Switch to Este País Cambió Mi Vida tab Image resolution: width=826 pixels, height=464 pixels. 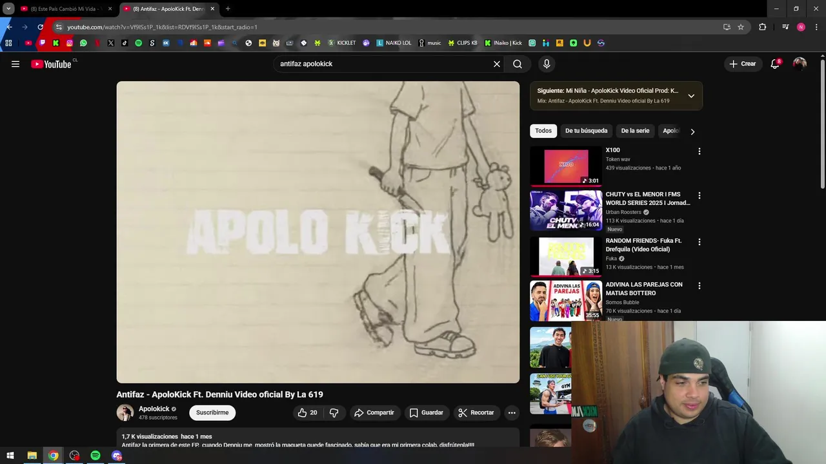click(66, 9)
